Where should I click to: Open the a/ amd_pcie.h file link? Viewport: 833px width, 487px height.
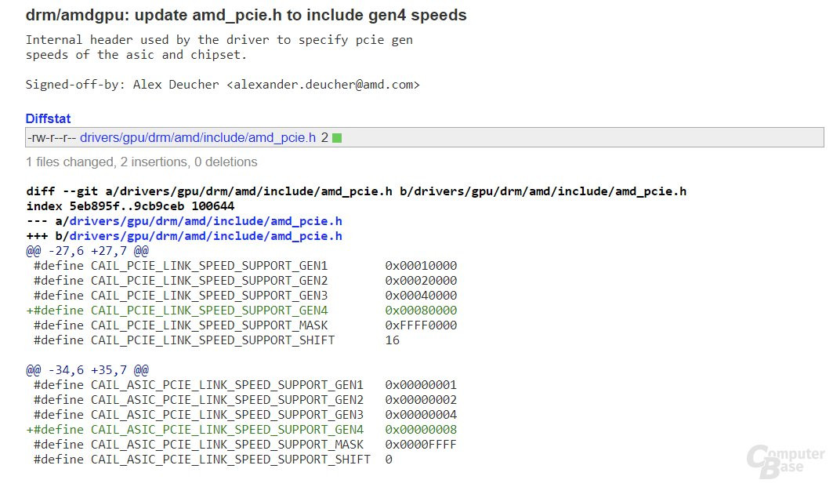tap(205, 221)
